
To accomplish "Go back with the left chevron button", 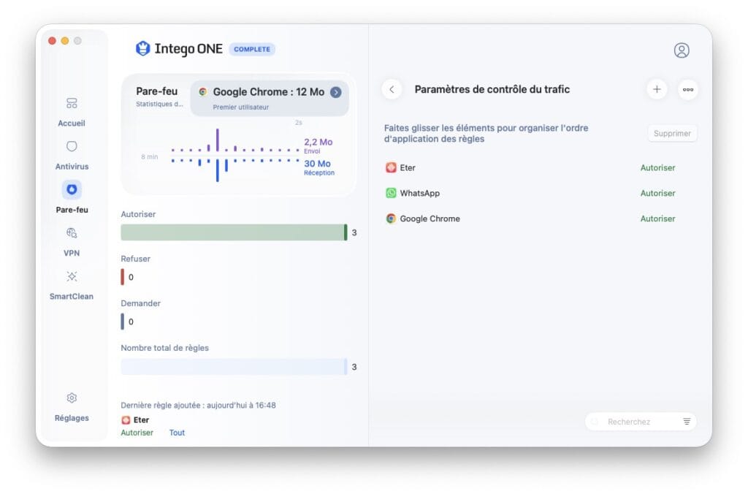I will [392, 89].
